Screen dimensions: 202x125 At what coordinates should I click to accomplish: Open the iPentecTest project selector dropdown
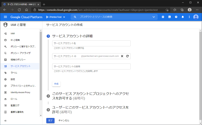click(x=56, y=17)
